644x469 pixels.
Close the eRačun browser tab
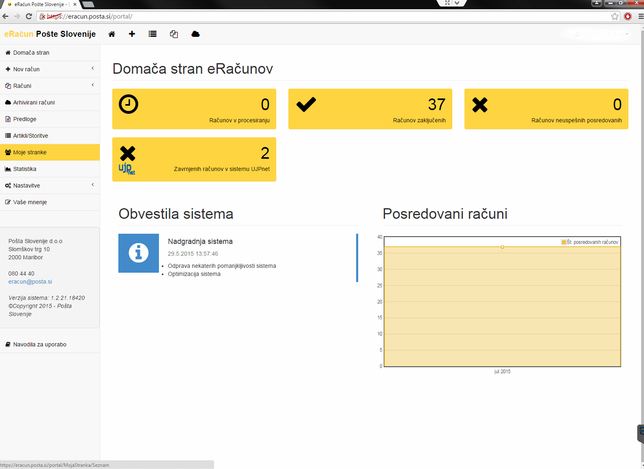pos(75,4)
